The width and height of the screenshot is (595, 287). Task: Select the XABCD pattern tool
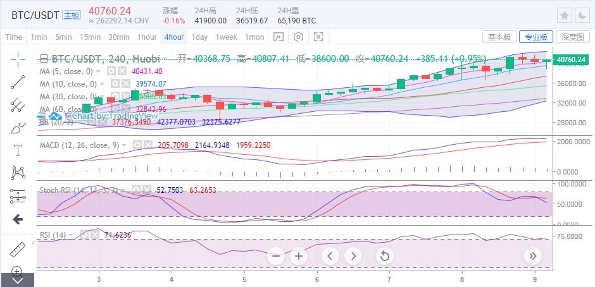[18, 173]
